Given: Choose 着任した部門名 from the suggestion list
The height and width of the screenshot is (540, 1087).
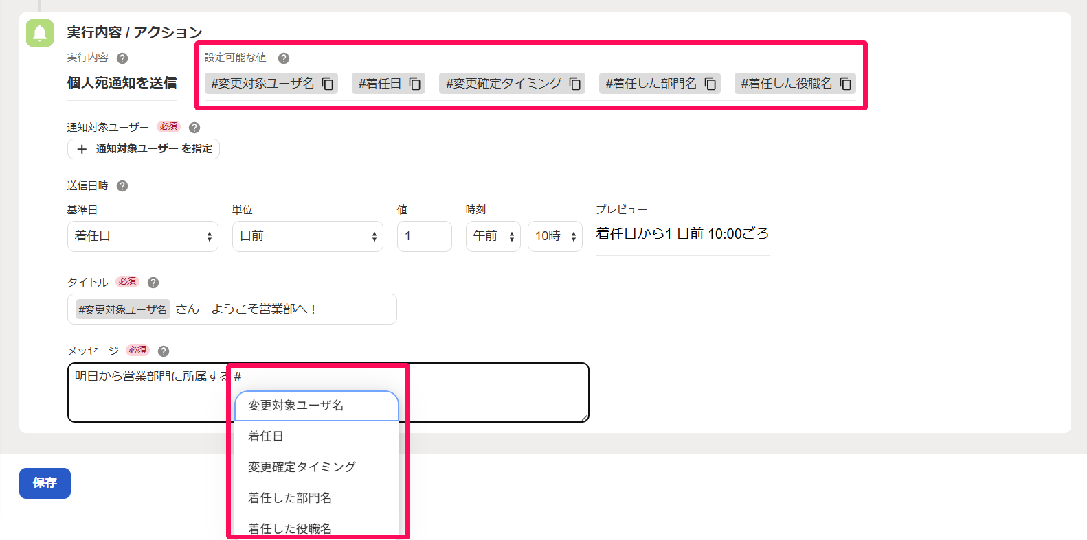Looking at the screenshot, I should pos(317,498).
